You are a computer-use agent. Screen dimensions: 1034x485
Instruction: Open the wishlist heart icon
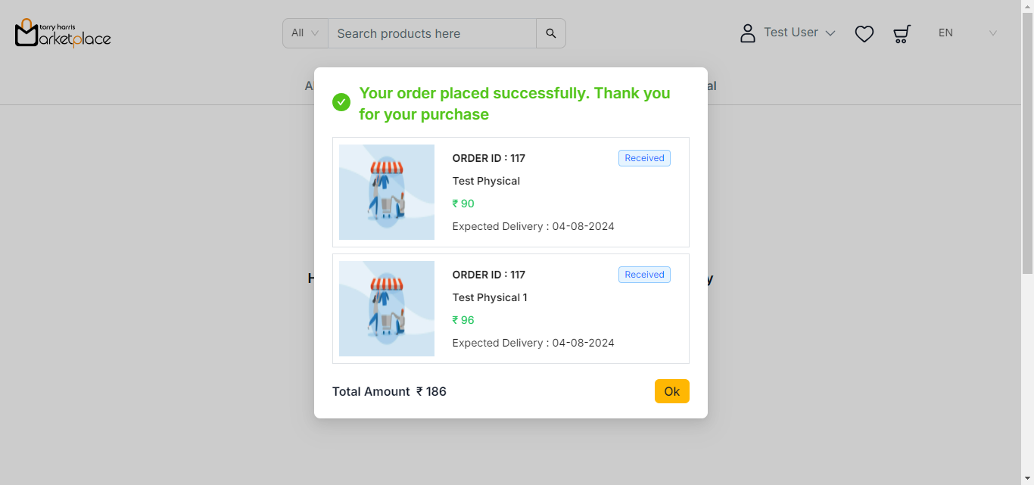pyautogui.click(x=864, y=34)
